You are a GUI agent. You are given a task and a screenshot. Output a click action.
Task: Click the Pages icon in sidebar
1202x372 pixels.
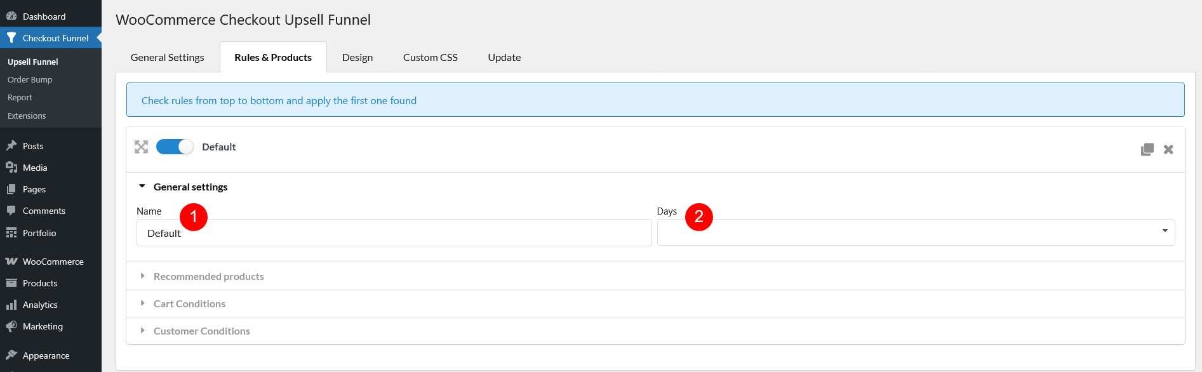click(11, 189)
